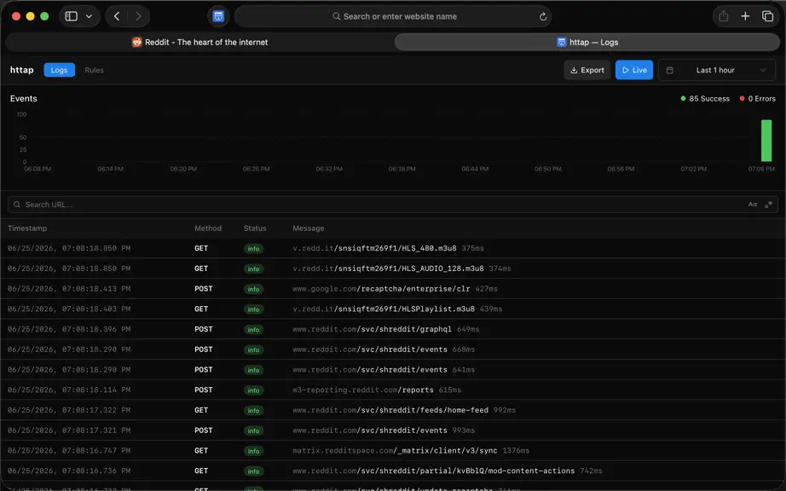The width and height of the screenshot is (786, 491).
Task: Click the 07:08:18.413 PM timestamp
Action: tap(69, 289)
